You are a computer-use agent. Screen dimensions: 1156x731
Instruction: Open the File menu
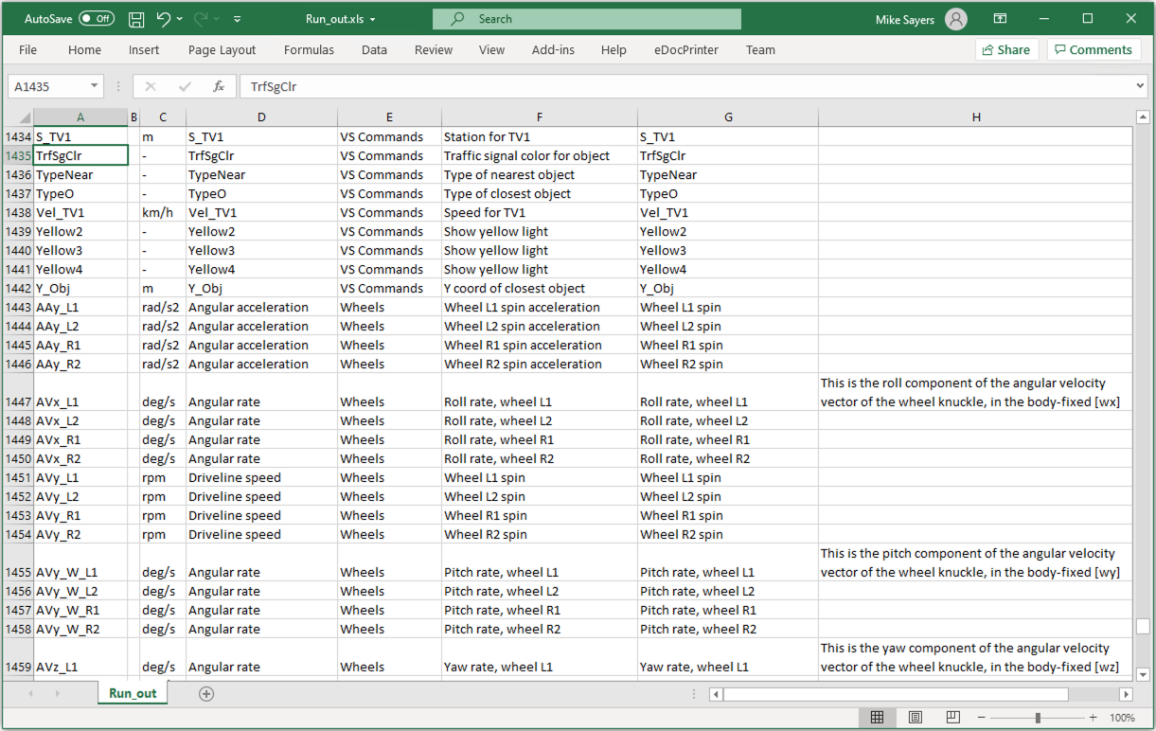pyautogui.click(x=28, y=50)
